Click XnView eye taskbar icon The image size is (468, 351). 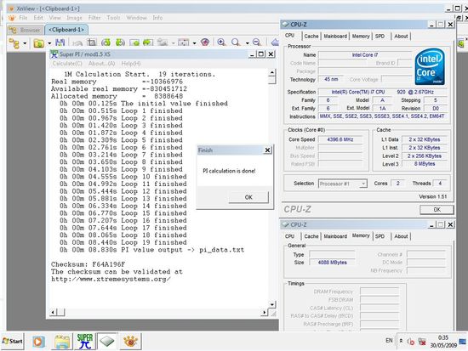point(130,341)
